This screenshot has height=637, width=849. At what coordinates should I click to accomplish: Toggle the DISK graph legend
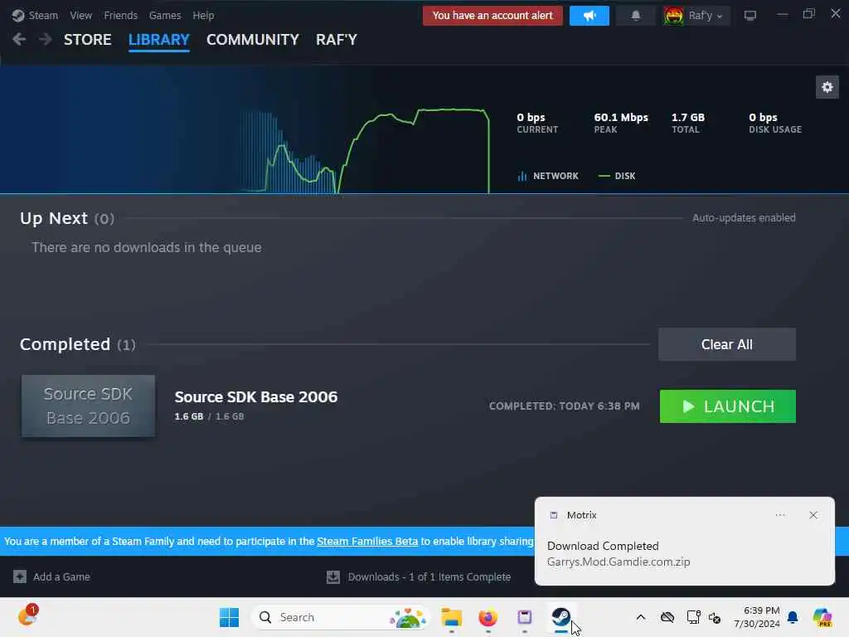coord(617,176)
